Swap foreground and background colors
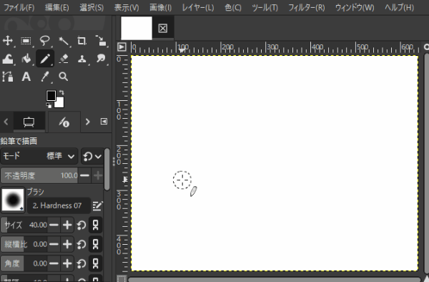 coord(61,92)
